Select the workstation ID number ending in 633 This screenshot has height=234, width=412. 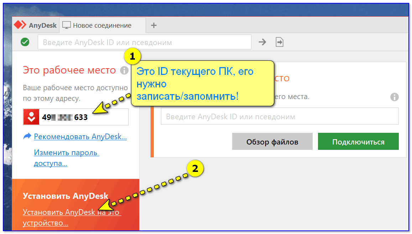pos(65,117)
